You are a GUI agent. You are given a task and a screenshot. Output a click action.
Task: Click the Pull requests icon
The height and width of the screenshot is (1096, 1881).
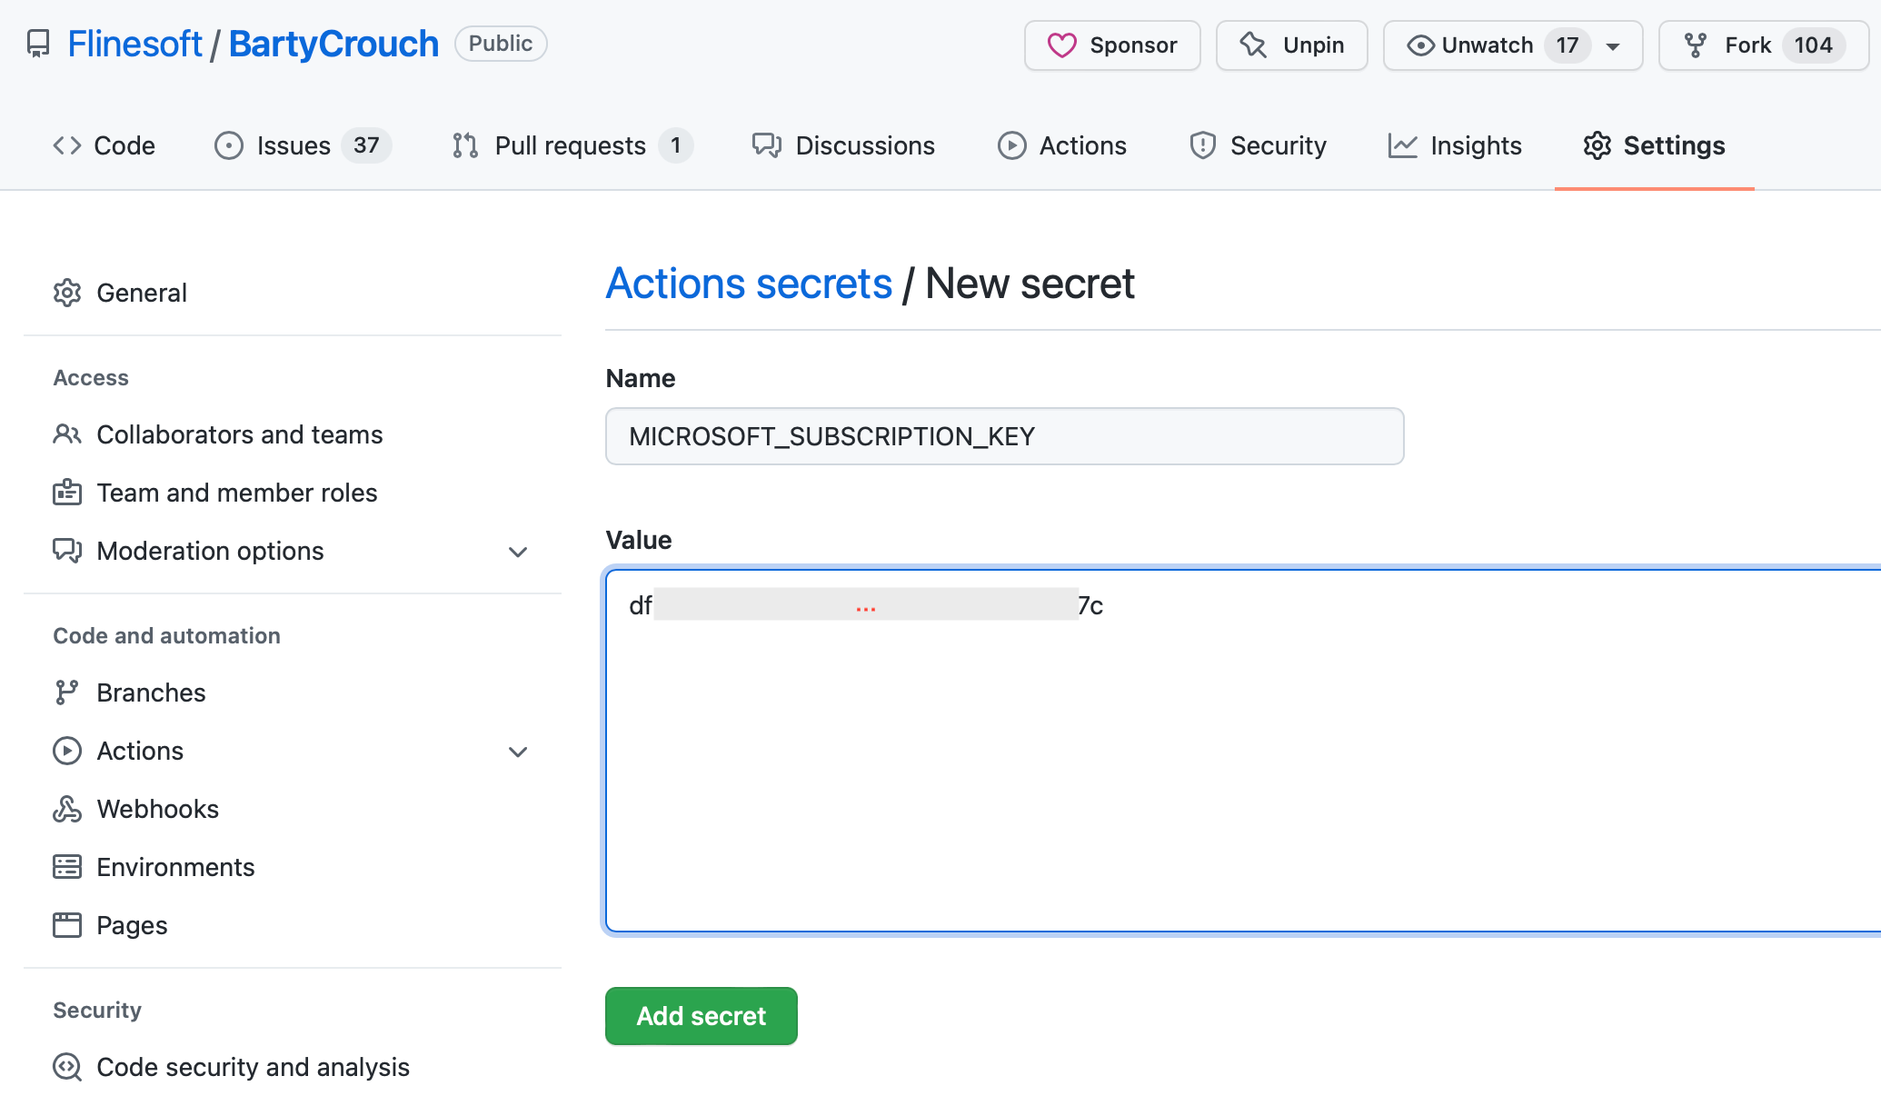[x=465, y=145]
